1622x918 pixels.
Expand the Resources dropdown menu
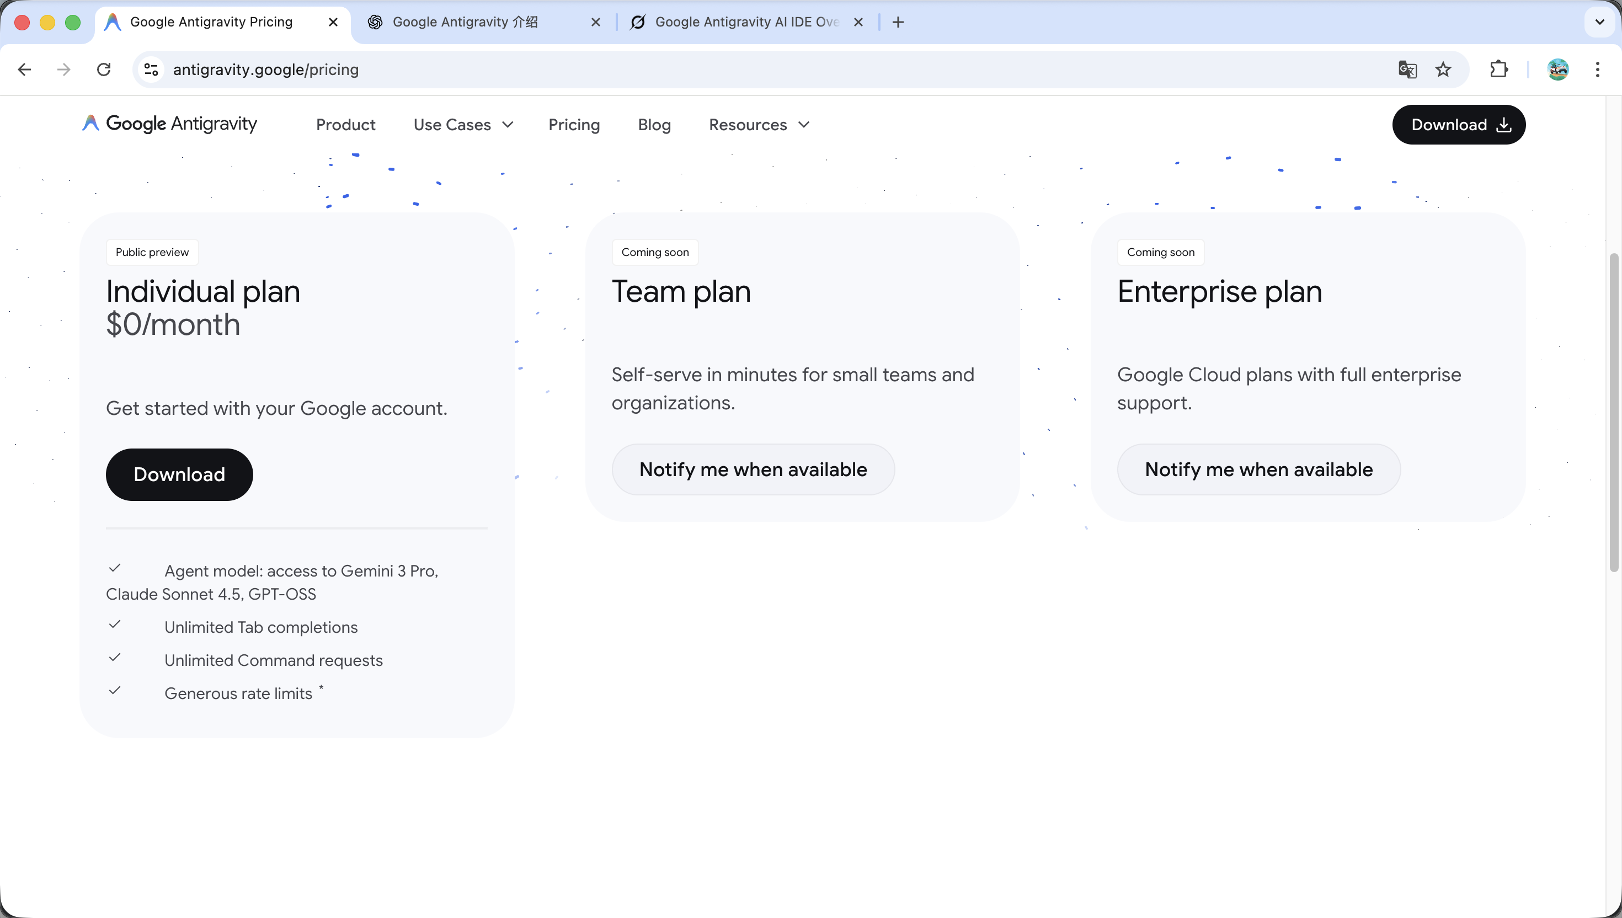pyautogui.click(x=759, y=125)
